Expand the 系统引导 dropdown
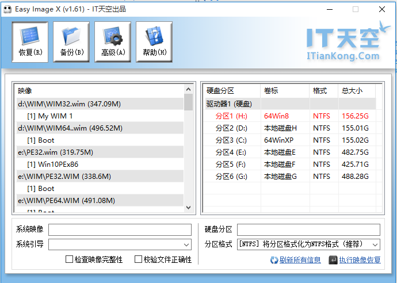Screen dimensions: 397x283 tap(186, 244)
